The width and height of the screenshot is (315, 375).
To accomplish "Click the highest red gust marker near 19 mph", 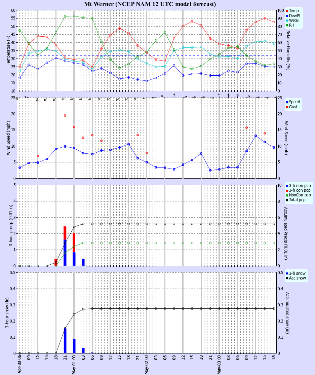I will (65, 115).
